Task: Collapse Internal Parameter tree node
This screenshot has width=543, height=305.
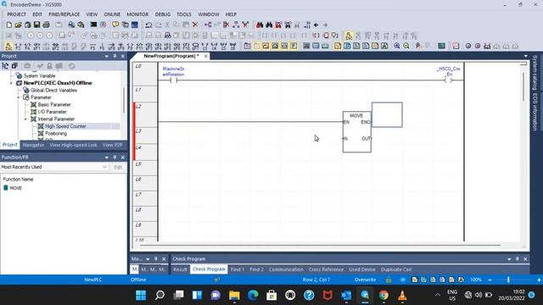Action: (25, 119)
